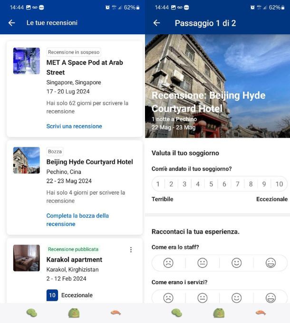Go back from Le tue recensioni screen

[11, 23]
